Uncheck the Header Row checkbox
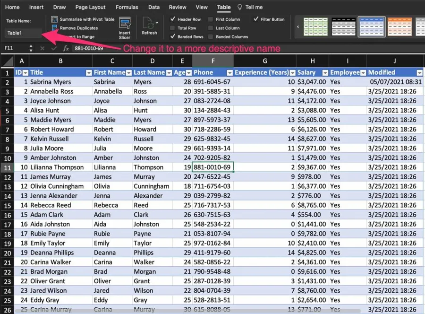The width and height of the screenshot is (425, 314). pos(172,19)
